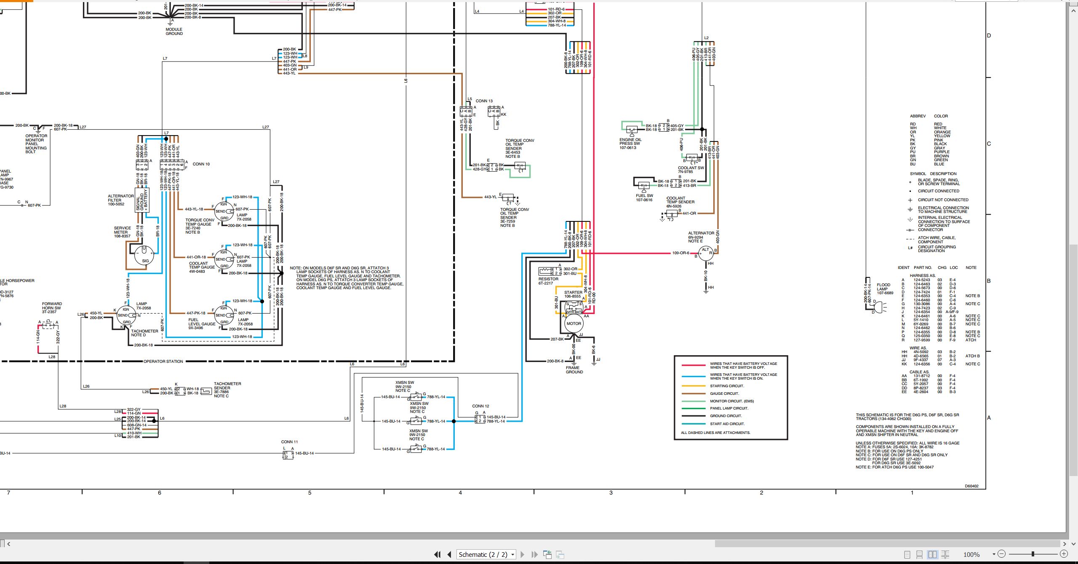Click the vertical scrollbar up arrow
Screen dimensions: 1078x564
[x=1073, y=10]
